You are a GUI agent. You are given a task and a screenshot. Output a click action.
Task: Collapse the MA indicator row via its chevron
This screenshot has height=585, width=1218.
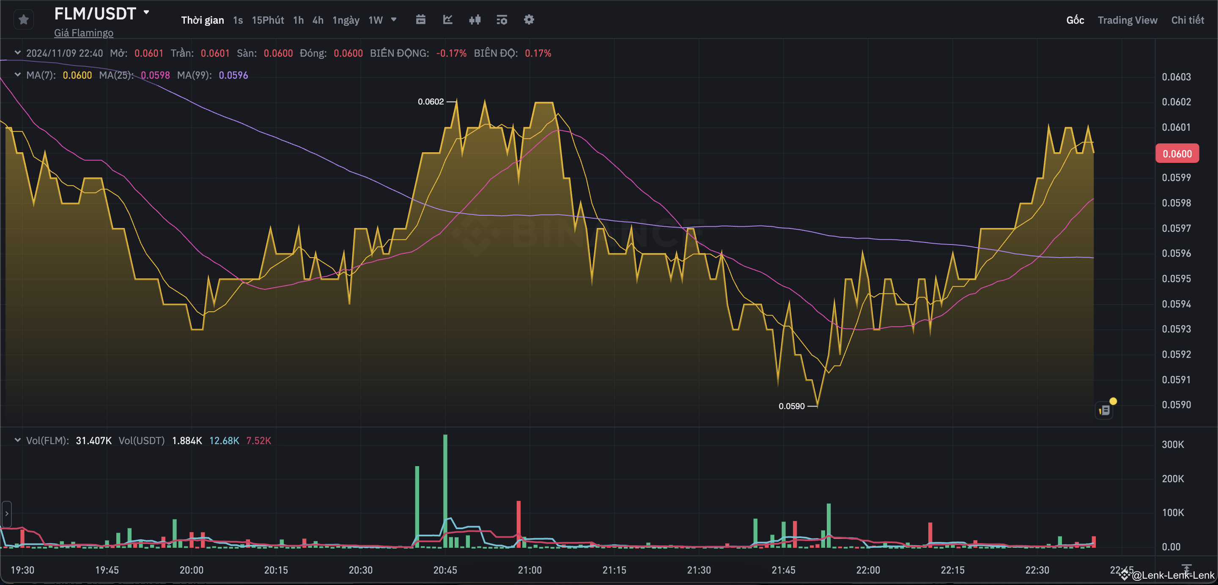(17, 74)
